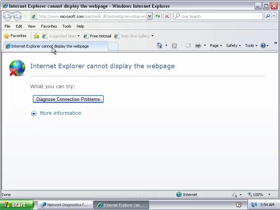This screenshot has height=210, width=280.
Task: Open the Page command bar menu
Action: (216, 45)
